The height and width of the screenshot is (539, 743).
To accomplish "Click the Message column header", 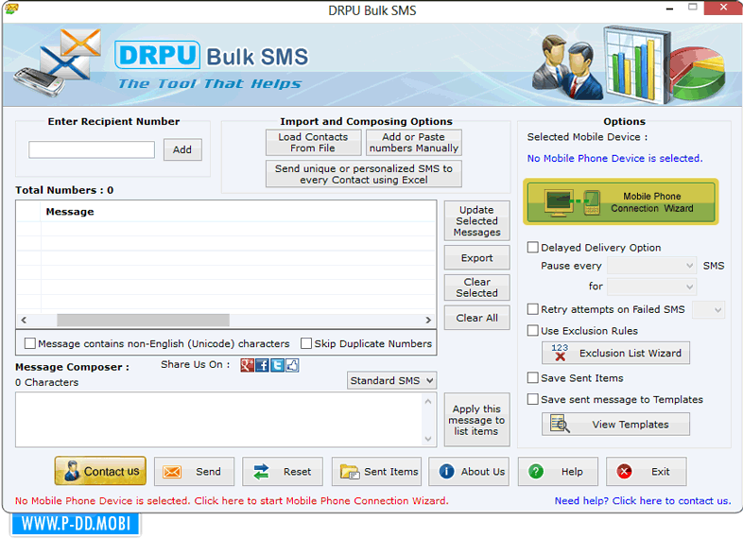I will 70,212.
